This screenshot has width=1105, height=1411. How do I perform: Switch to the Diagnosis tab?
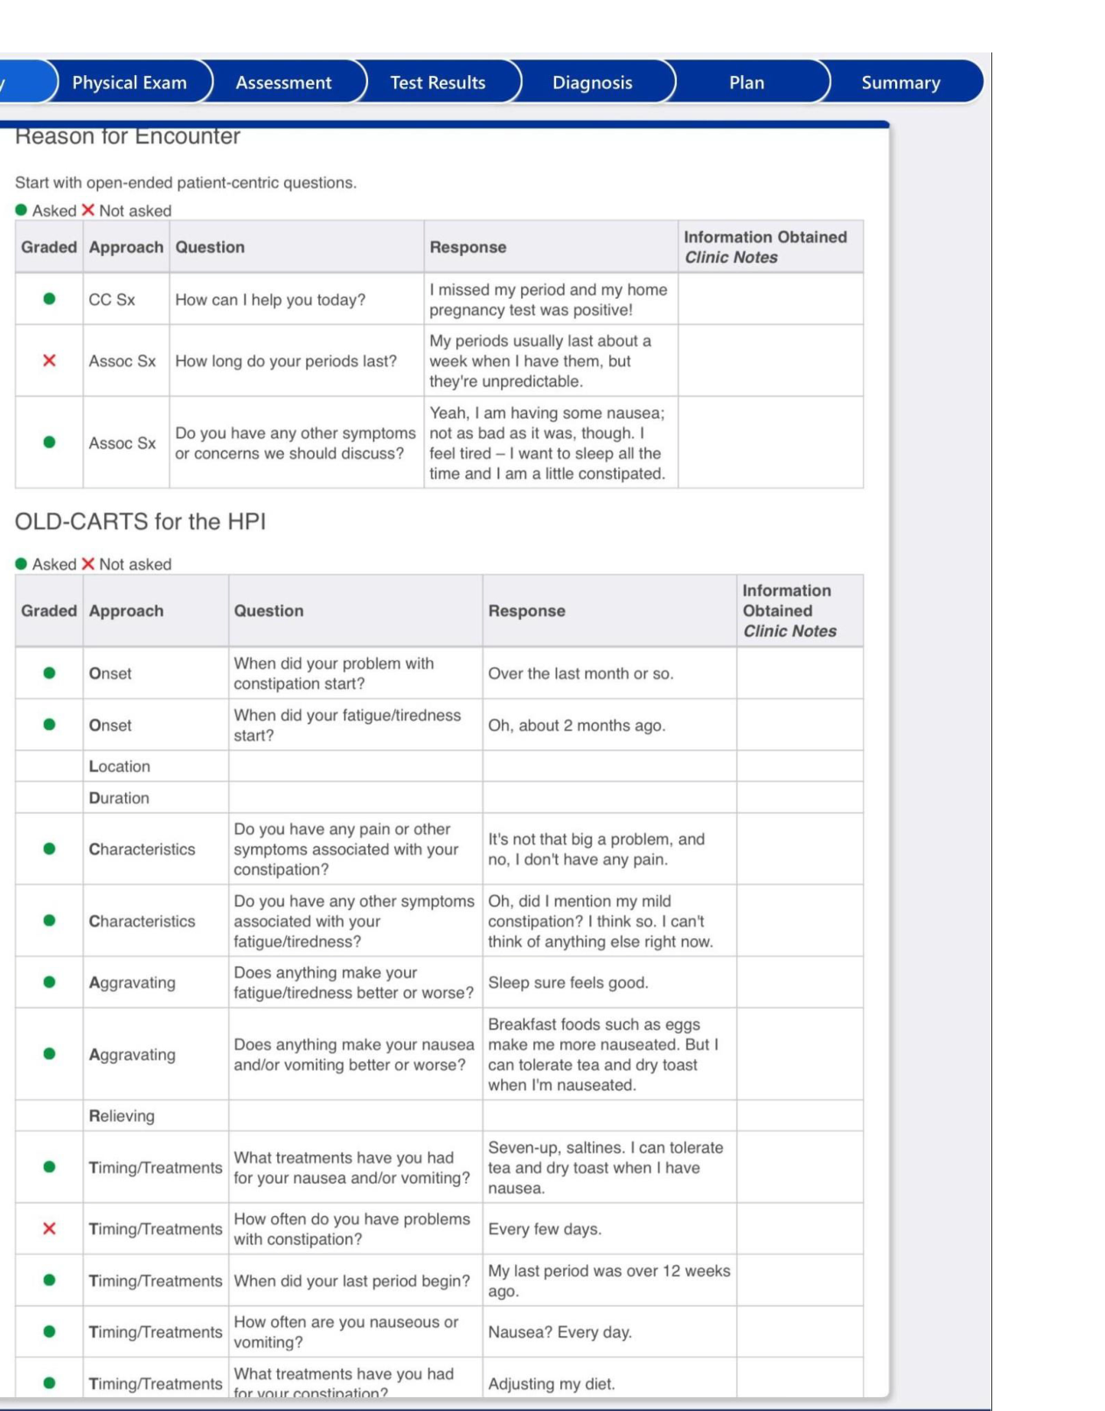click(x=594, y=83)
